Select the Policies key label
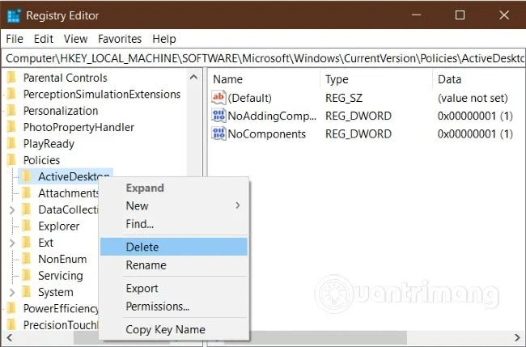 41,160
